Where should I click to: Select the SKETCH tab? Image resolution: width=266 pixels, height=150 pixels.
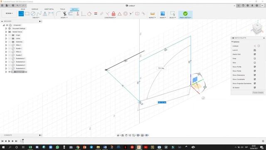pyautogui.click(x=74, y=9)
